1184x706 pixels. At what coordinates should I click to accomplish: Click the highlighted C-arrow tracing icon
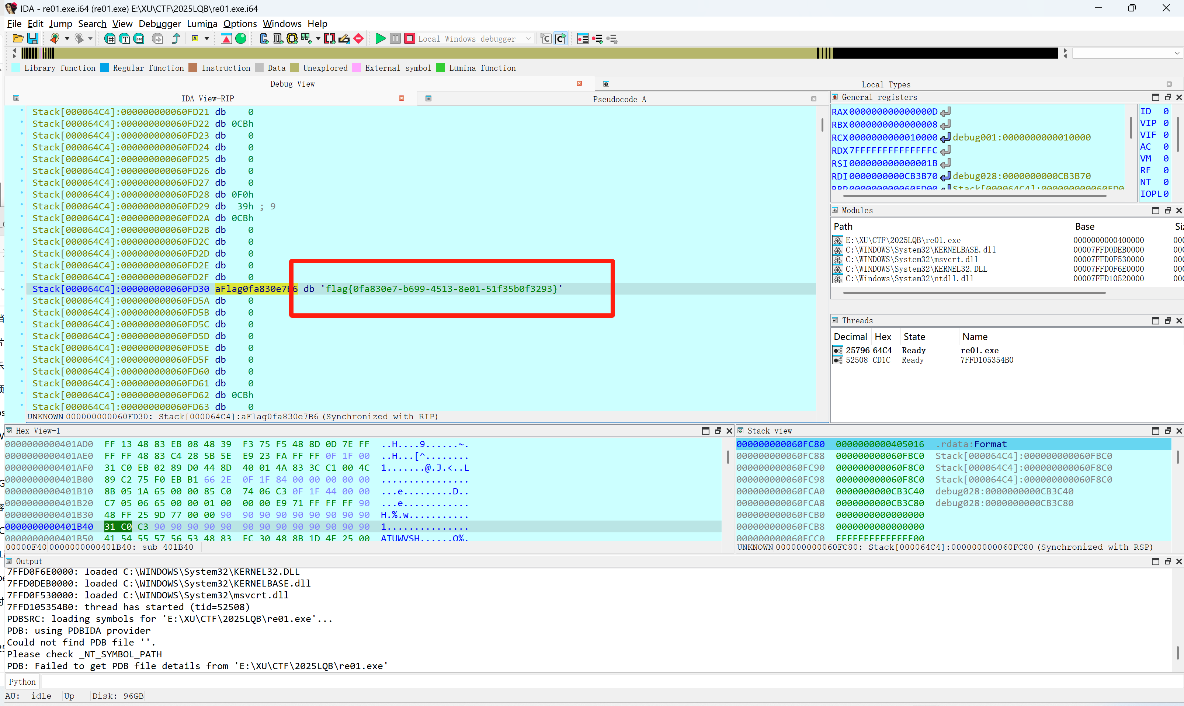click(x=561, y=39)
